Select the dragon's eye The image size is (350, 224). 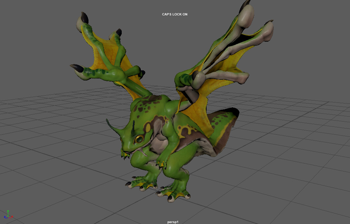pyautogui.click(x=139, y=139)
